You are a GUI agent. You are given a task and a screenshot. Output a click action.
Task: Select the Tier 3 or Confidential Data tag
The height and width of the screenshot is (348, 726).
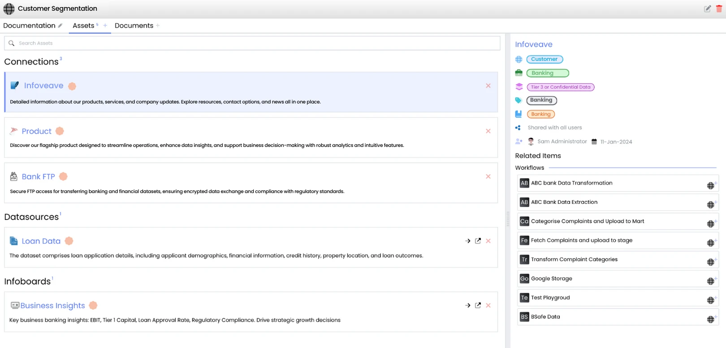[x=560, y=87]
